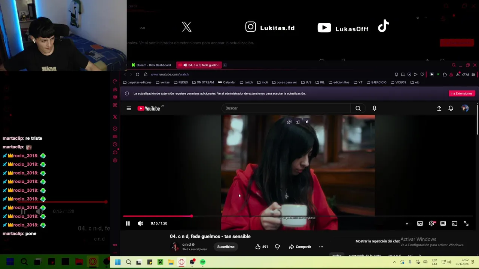Viewport: 479px width, 269px height.
Task: Open YouTube upload/create icon
Action: pos(439,108)
